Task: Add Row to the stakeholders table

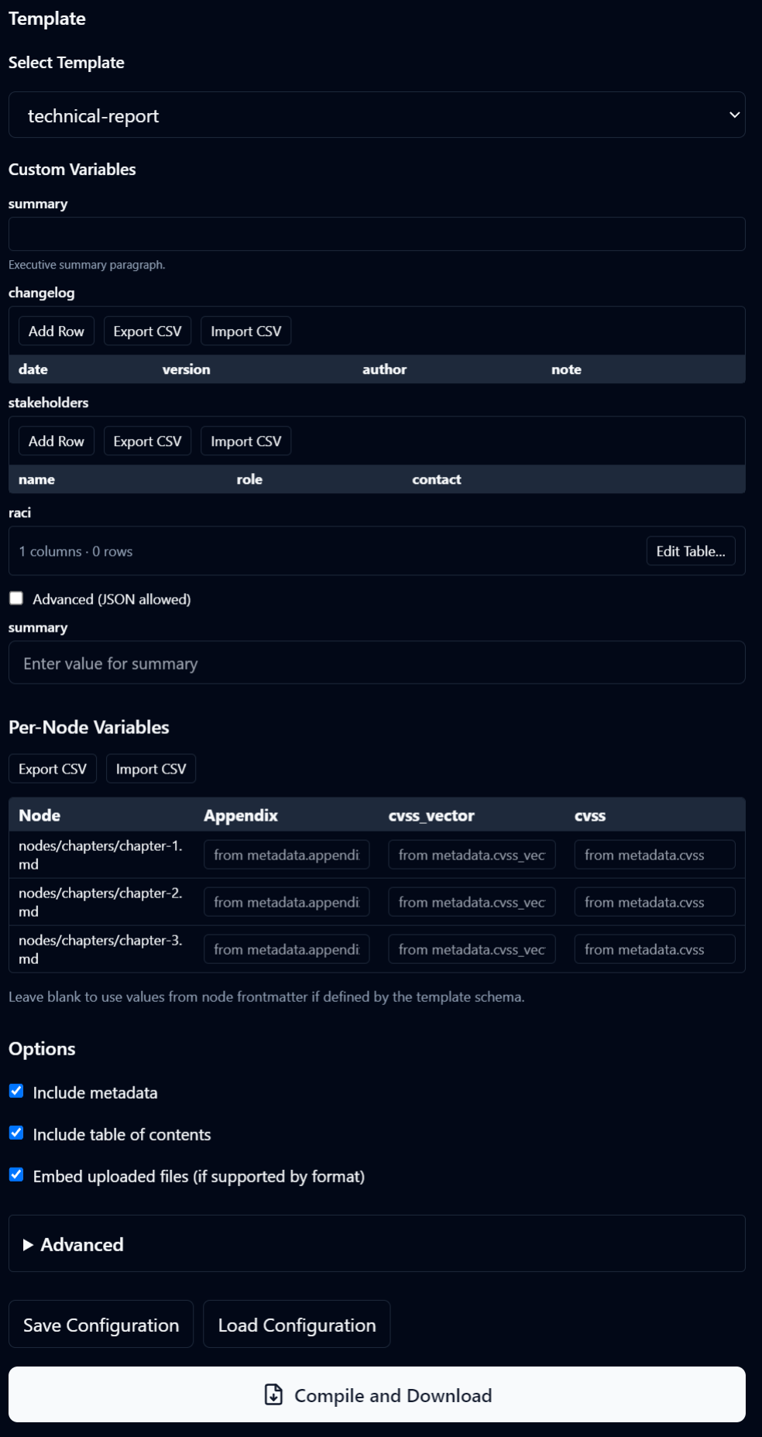Action: pyautogui.click(x=57, y=441)
